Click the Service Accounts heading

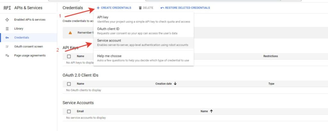78,103
